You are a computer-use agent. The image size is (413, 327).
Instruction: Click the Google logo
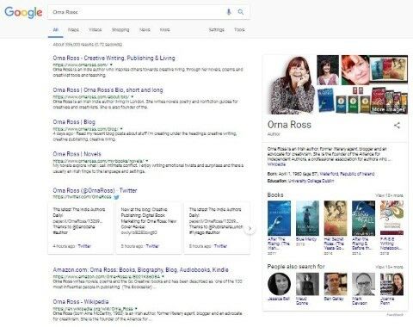coord(23,12)
